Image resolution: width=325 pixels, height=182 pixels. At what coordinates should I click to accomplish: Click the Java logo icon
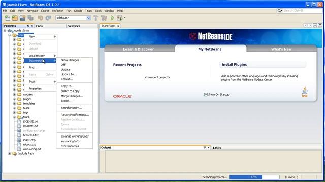(305, 92)
